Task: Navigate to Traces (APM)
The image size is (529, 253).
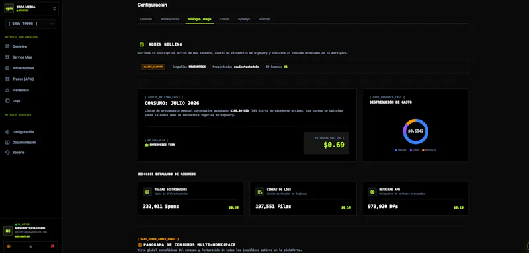Action: (23, 79)
